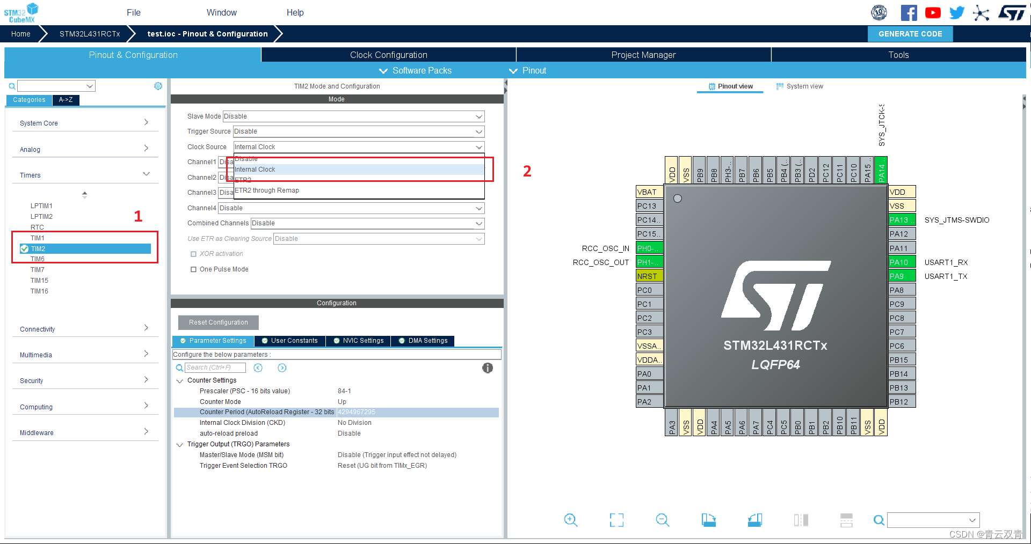Zoom out of the pinout view

pos(663,520)
